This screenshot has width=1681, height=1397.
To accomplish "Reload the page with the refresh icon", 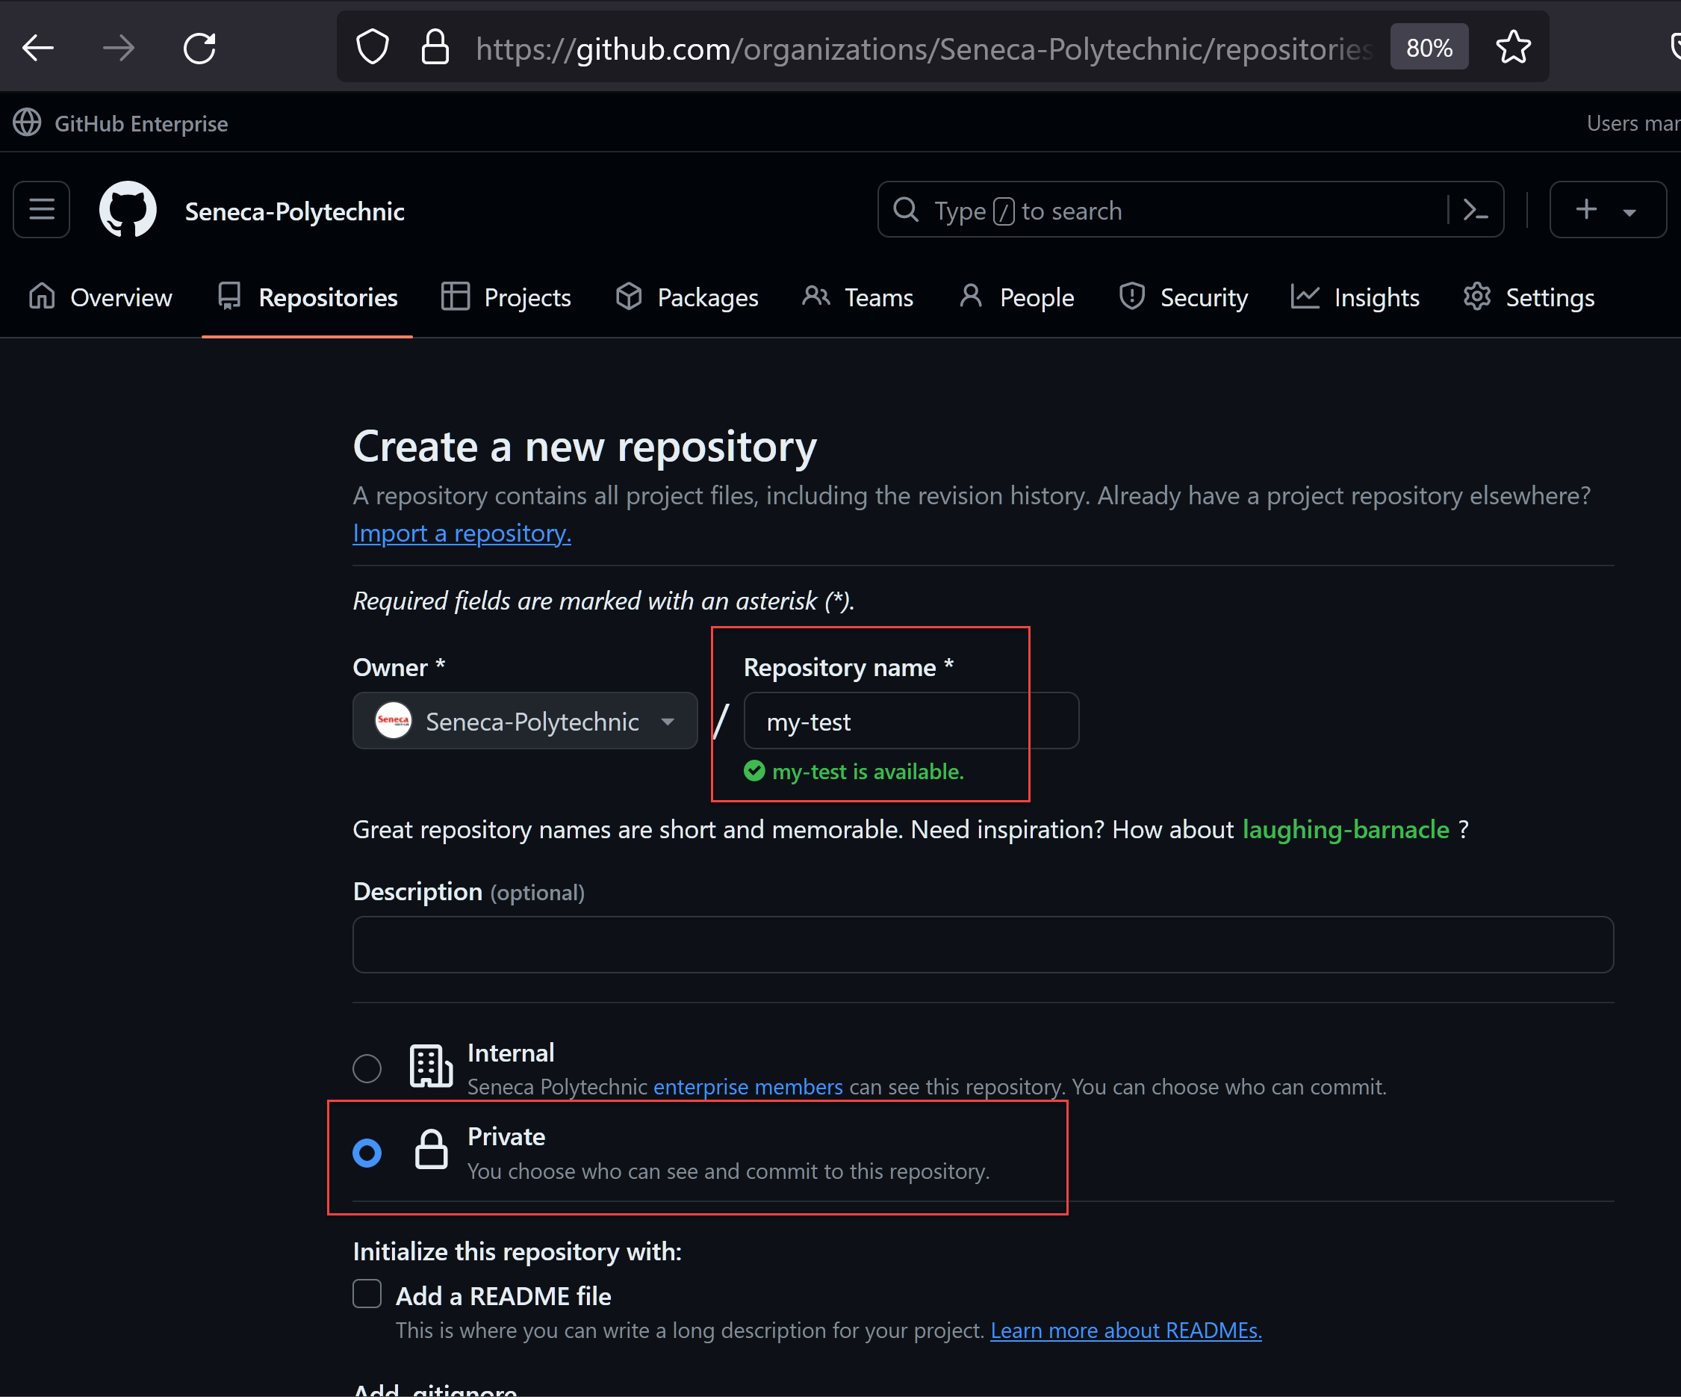I will point(199,48).
